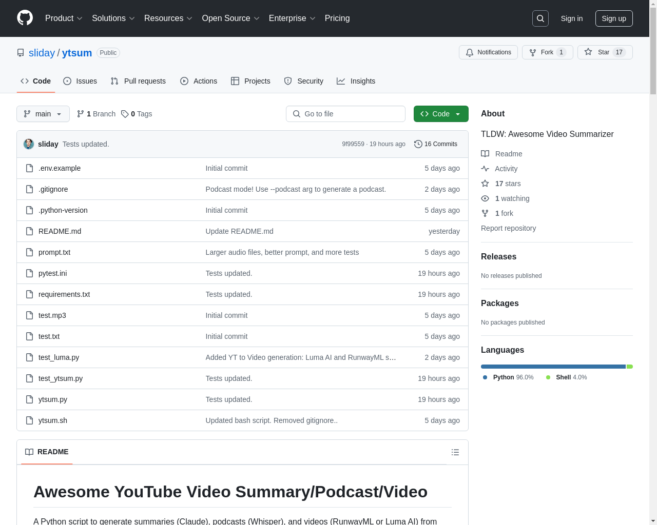Screen dimensions: 657x525
Task: Open the sliday owner link
Action: pos(42,53)
